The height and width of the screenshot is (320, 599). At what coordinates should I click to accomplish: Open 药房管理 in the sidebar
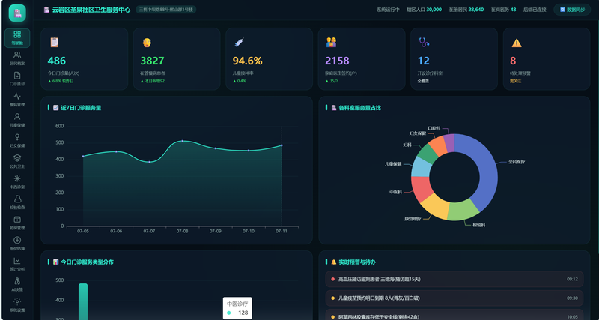[17, 223]
